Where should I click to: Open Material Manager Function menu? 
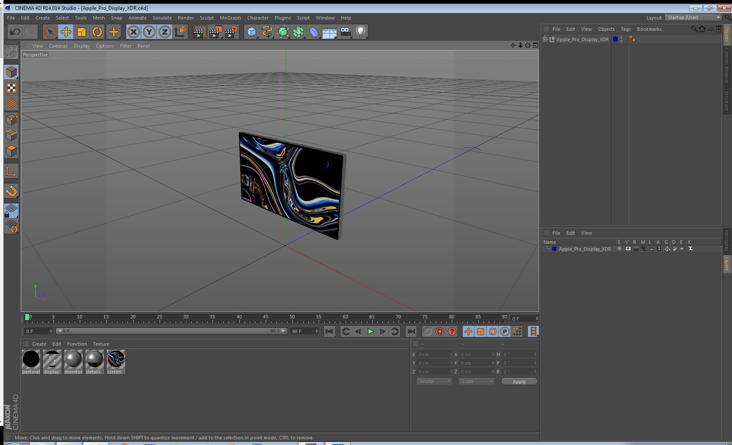click(77, 344)
